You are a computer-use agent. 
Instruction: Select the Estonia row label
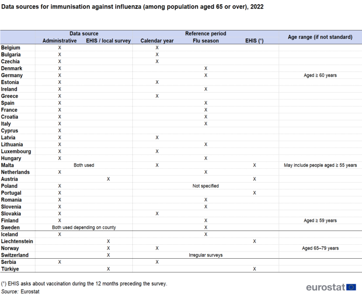click(10, 82)
